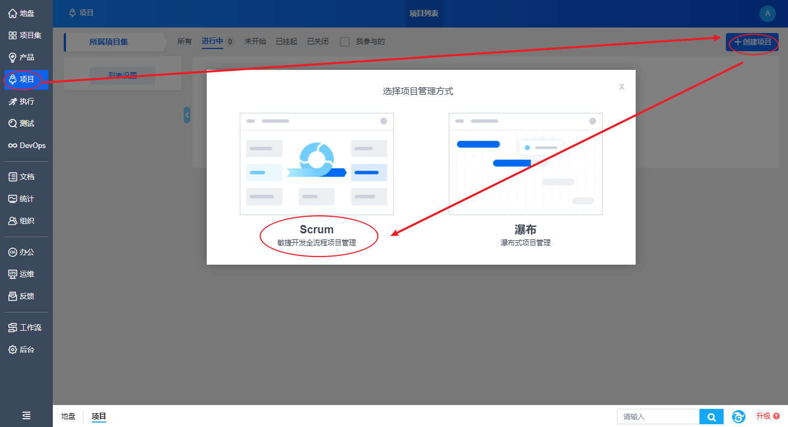
Task: Collapse the left sidebar menu
Action: (x=26, y=415)
